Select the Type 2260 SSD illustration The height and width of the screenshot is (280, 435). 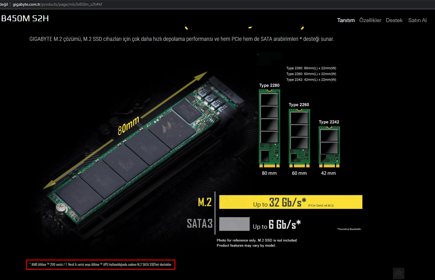(x=299, y=138)
